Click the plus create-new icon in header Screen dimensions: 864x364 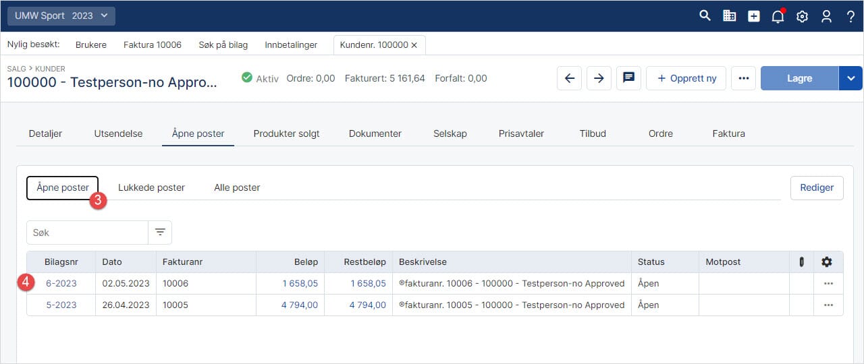click(753, 16)
